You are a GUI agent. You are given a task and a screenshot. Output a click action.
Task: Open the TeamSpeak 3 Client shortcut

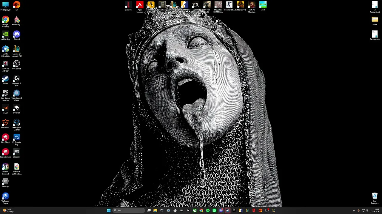tap(17, 95)
